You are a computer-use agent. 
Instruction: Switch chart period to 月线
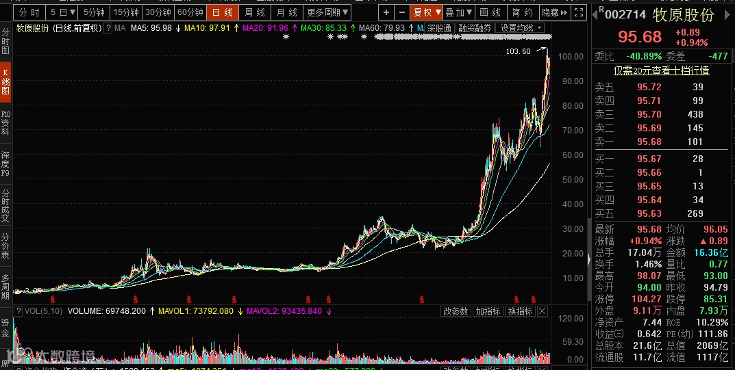[x=287, y=12]
